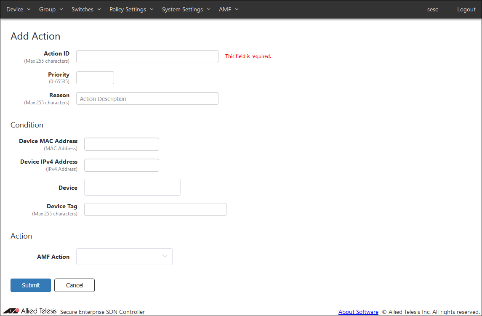
Task: Select the Reason description field
Action: pyautogui.click(x=147, y=98)
